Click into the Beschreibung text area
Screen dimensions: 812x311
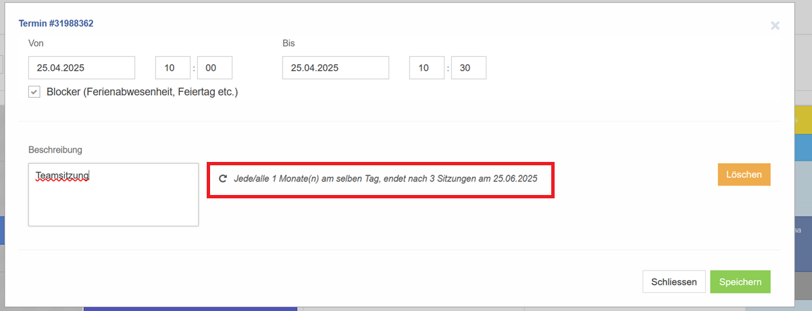tap(113, 194)
